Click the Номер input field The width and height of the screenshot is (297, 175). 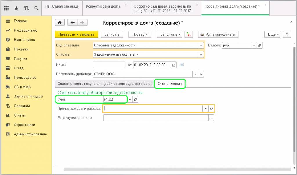[x=109, y=65]
